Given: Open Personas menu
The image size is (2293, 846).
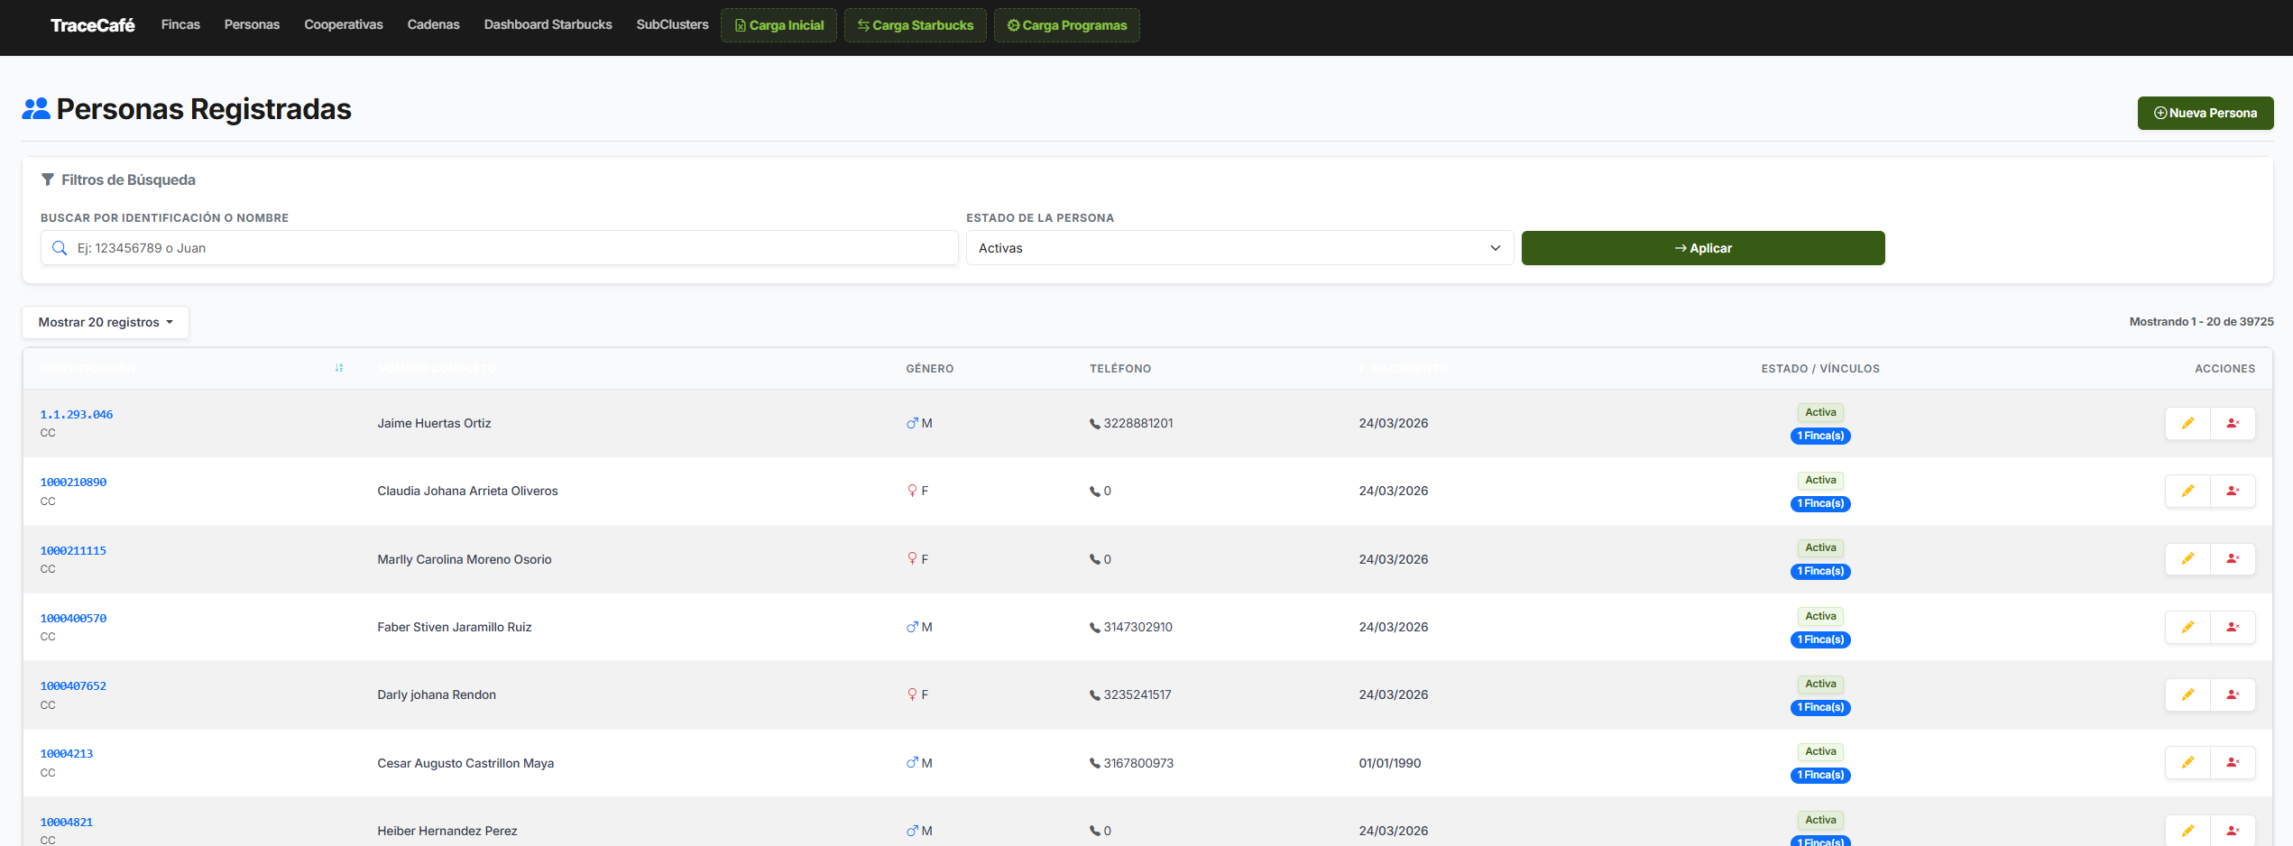Looking at the screenshot, I should click(252, 24).
